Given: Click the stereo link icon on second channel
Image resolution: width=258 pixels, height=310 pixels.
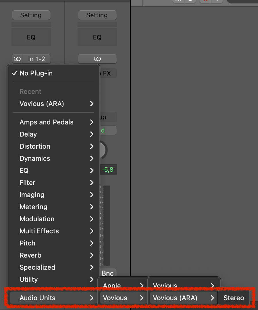Looking at the screenshot, I should tap(97, 59).
